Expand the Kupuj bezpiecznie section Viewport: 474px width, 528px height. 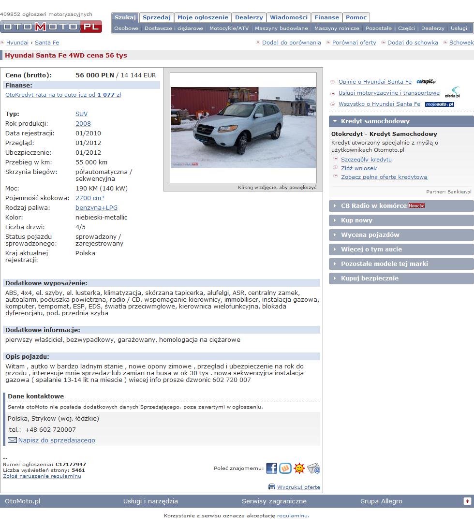(x=401, y=278)
